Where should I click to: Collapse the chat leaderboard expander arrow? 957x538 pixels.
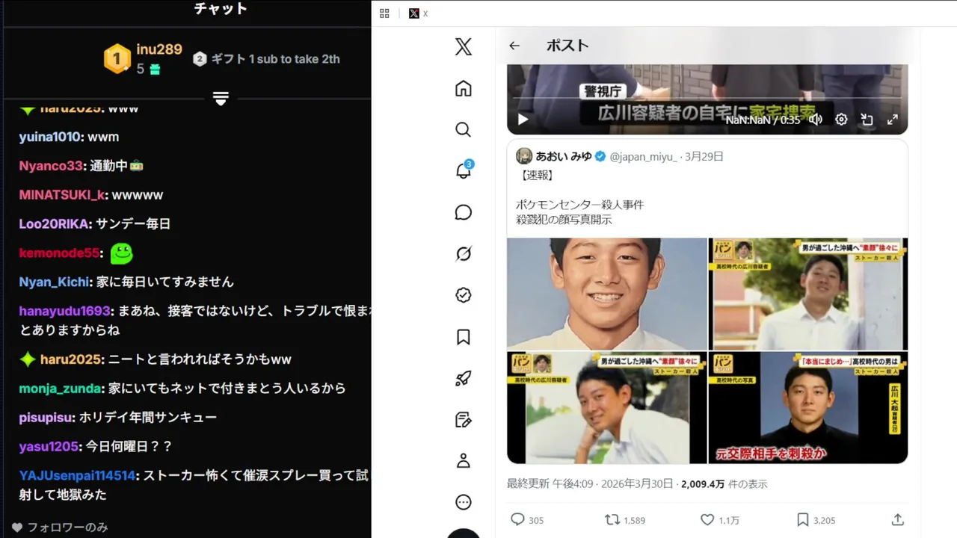[221, 99]
